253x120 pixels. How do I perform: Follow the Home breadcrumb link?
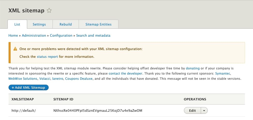[x=13, y=36]
